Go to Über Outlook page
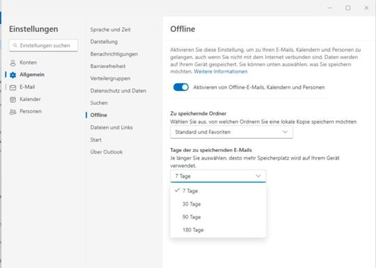The width and height of the screenshot is (376, 268). click(107, 152)
